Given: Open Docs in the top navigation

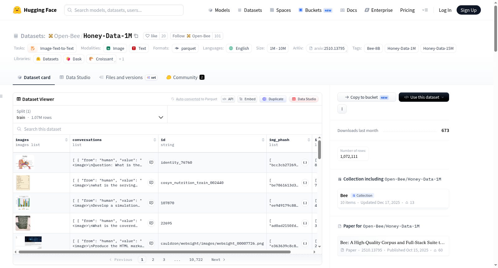Looking at the screenshot, I should point(349,10).
